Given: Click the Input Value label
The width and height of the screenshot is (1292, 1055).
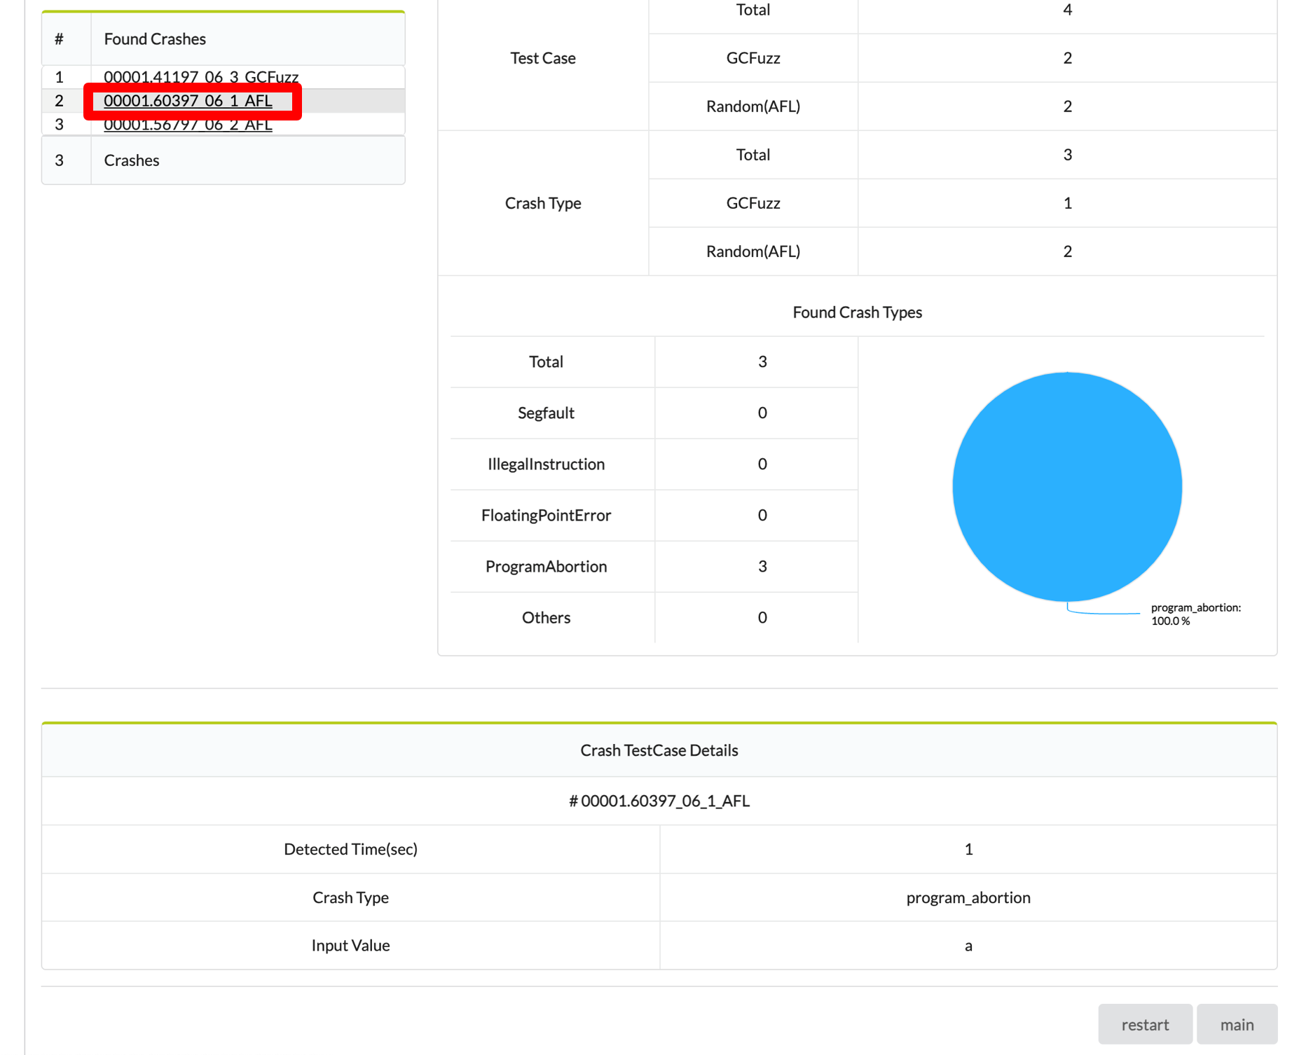Looking at the screenshot, I should click(350, 945).
